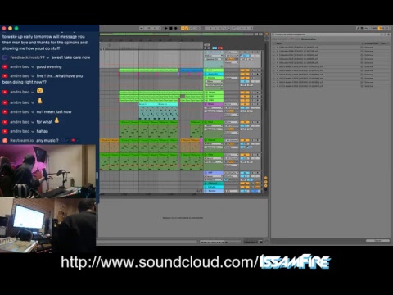Toggle the purple track's orange activator button
Image resolution: width=393 pixels, height=295 pixels.
point(245,104)
